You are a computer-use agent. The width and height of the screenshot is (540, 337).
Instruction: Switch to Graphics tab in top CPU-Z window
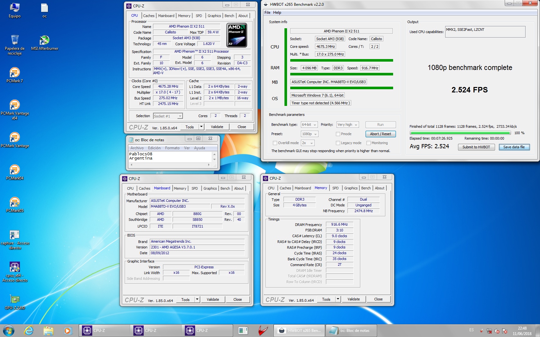[x=214, y=16]
